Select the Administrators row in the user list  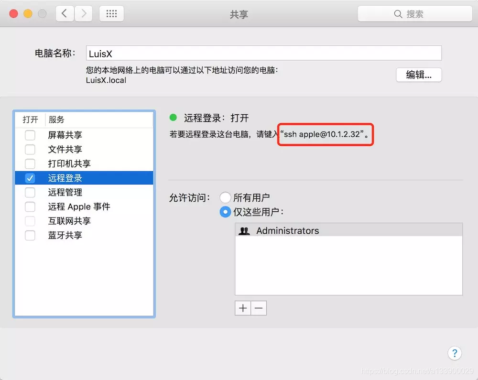pyautogui.click(x=348, y=231)
